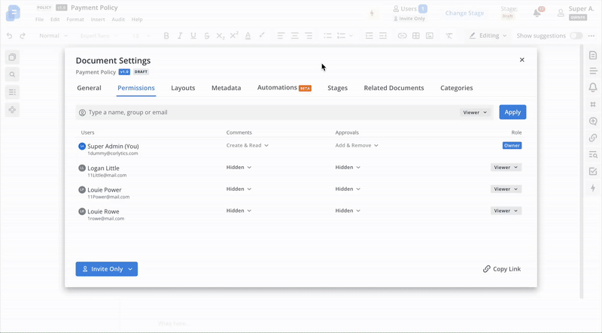Screen dimensions: 602x333
Task: Open the Viewer role selector in the invite field
Action: coord(476,112)
